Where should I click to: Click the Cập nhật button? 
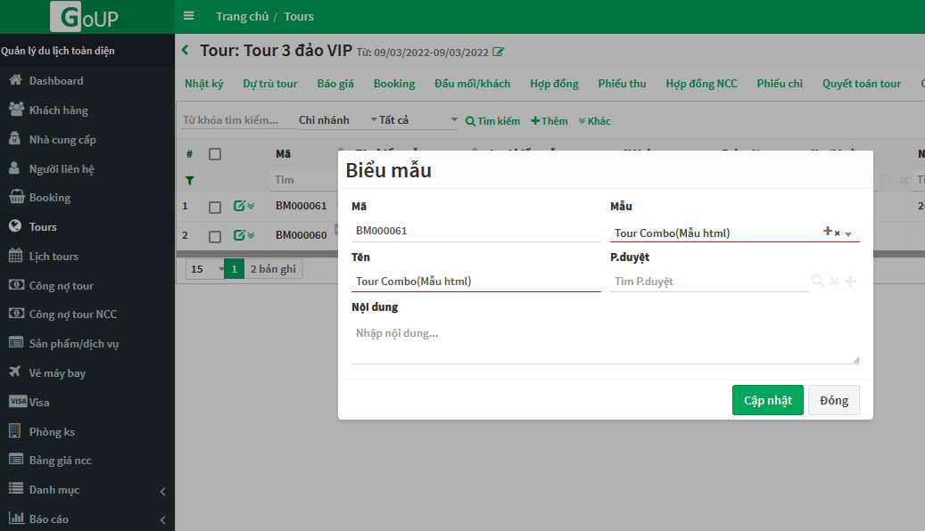767,400
